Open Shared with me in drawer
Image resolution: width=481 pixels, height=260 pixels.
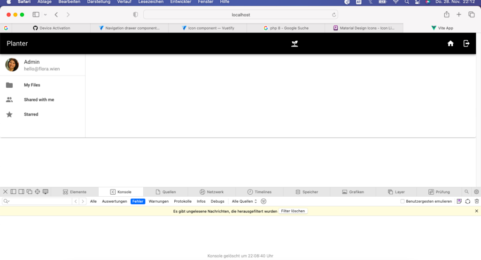point(43,99)
